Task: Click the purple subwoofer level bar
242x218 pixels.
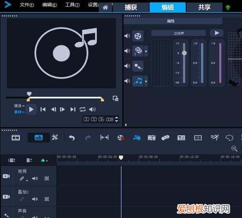Action: point(220,63)
